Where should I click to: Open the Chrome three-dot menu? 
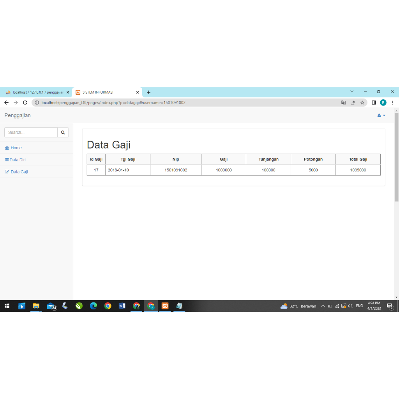point(393,102)
